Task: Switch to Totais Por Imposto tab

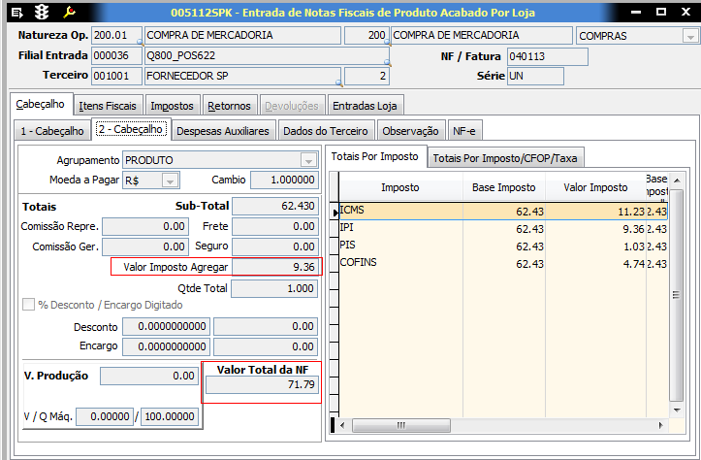Action: point(375,156)
